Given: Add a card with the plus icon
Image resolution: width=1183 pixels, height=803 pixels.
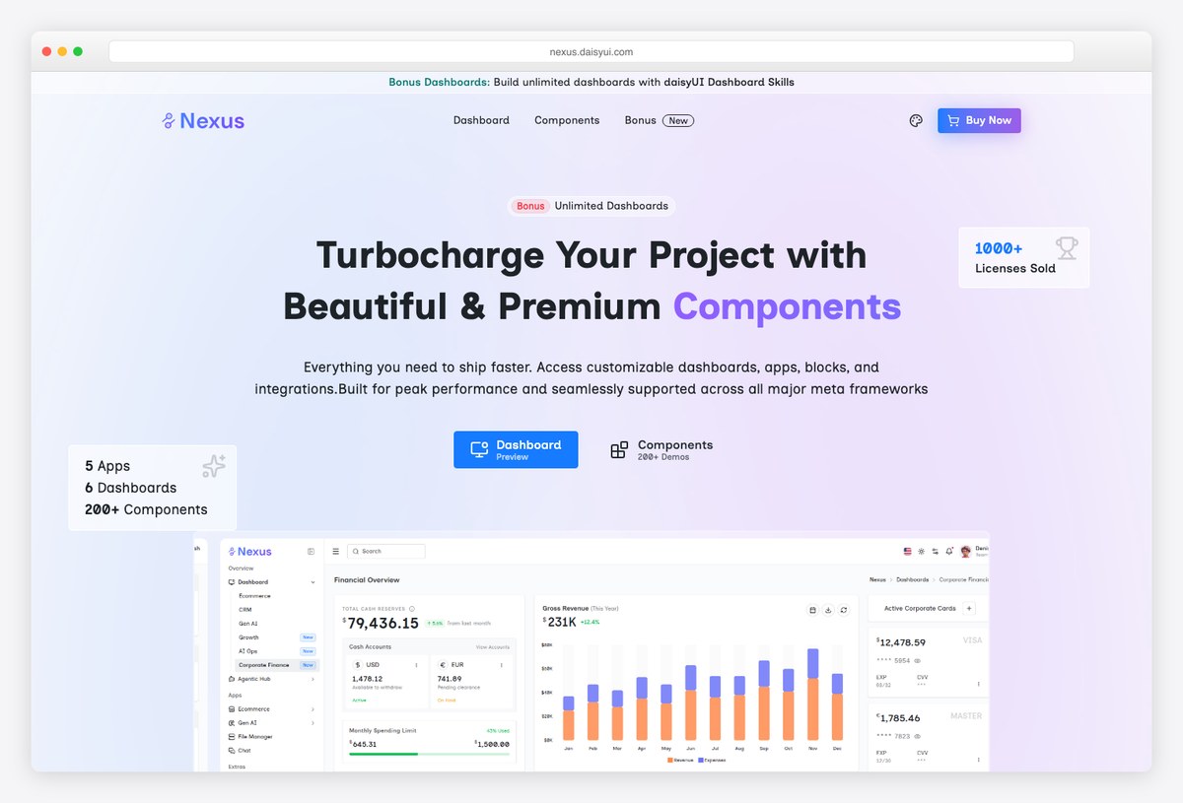Looking at the screenshot, I should pos(969,609).
